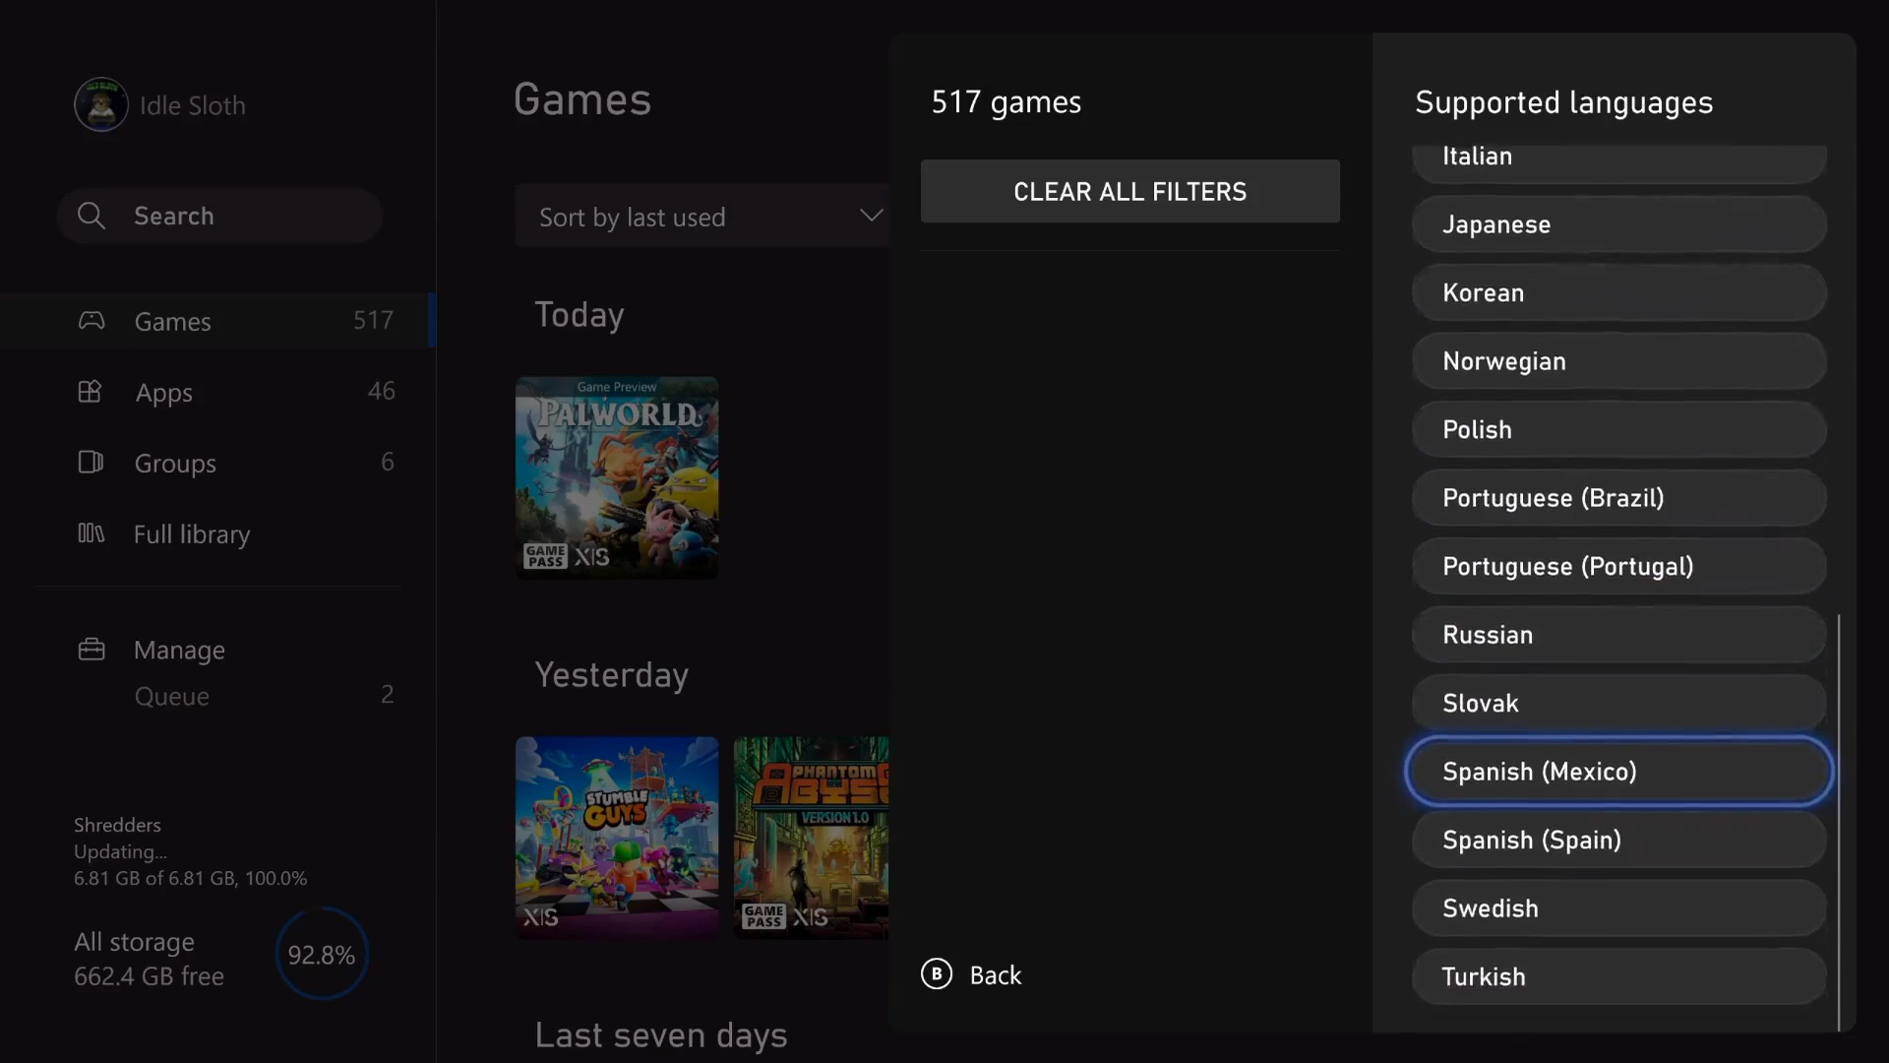Click the Games controller icon
The width and height of the screenshot is (1889, 1063).
[91, 321]
